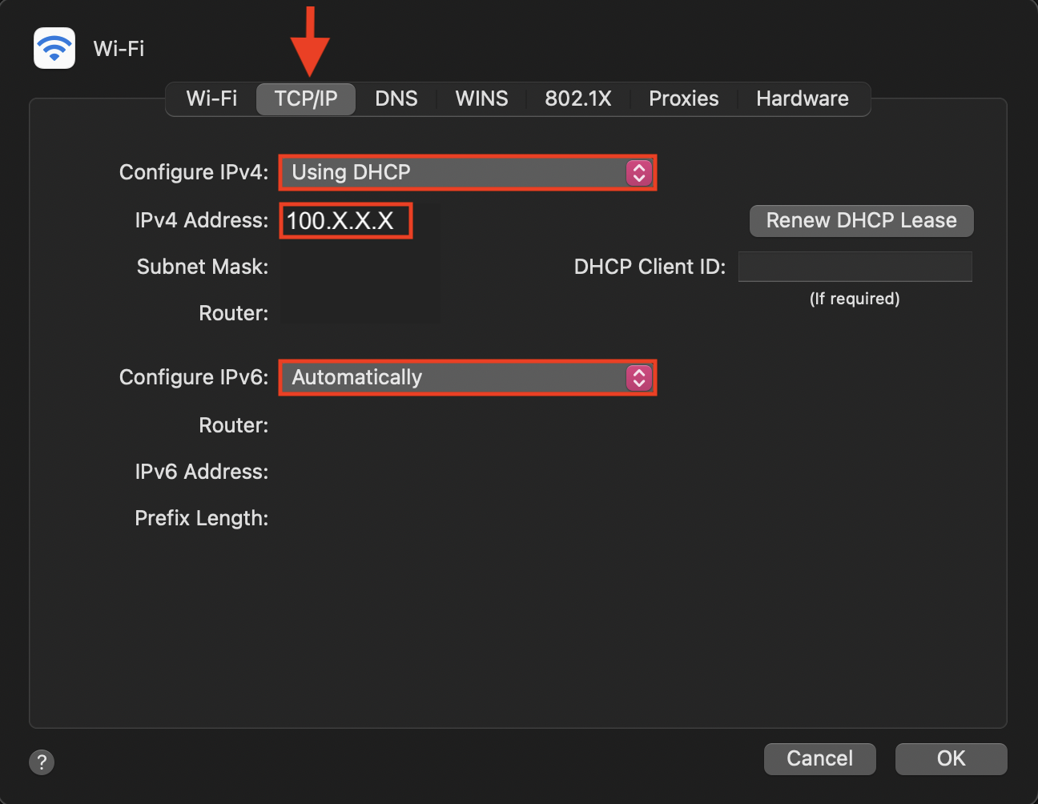This screenshot has width=1038, height=804.
Task: Click the IPv4 Address value 100.X.X.X
Action: click(341, 221)
